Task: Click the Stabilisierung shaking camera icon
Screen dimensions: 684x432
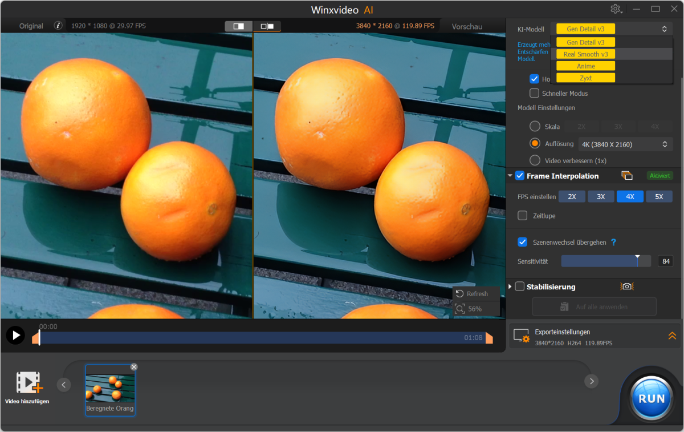Action: coord(626,286)
